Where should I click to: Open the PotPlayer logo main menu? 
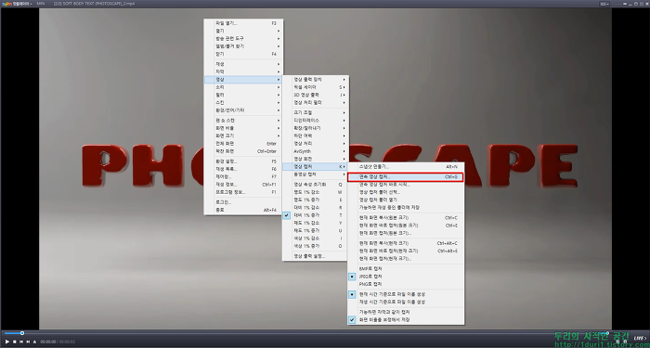(x=17, y=4)
